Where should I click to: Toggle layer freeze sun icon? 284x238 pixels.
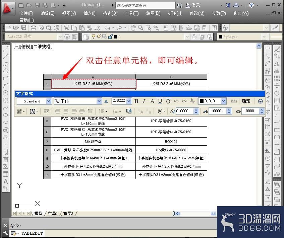tap(99, 37)
